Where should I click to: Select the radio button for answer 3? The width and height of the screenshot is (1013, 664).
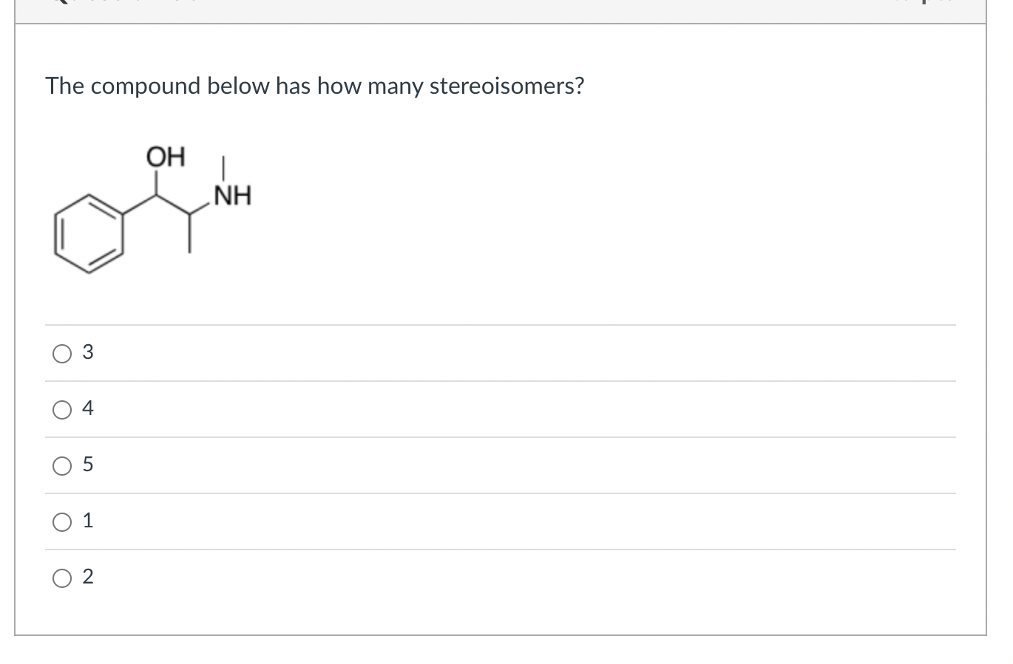click(62, 354)
